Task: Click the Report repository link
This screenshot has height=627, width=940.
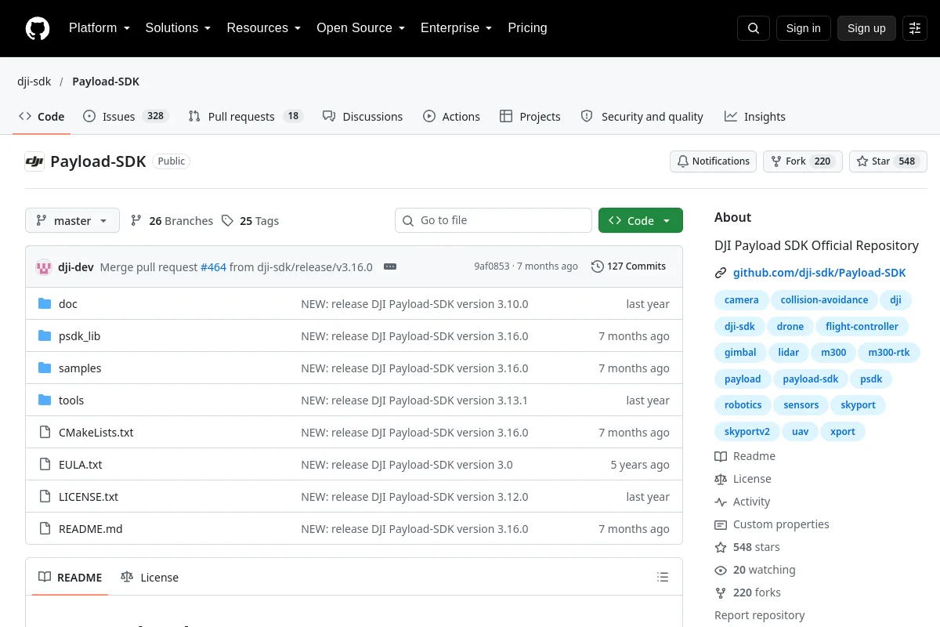Action: [759, 615]
